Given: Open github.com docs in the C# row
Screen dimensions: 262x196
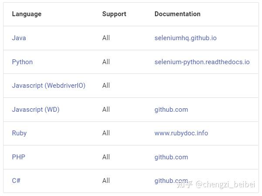Looking at the screenshot, I should [171, 181].
